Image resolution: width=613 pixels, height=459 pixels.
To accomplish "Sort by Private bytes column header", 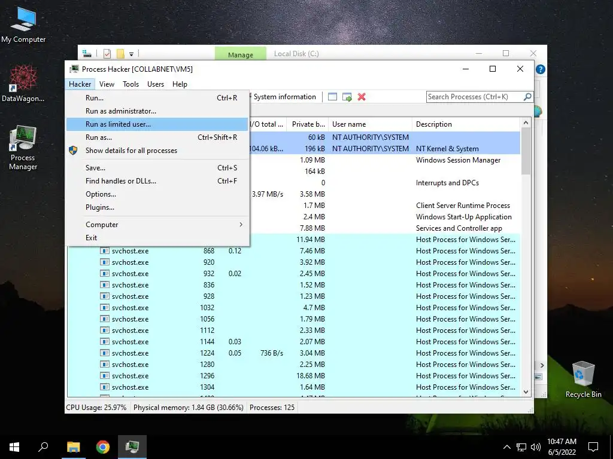I will click(307, 124).
